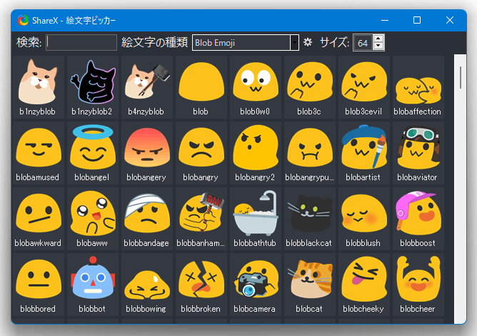Select the blobbot robot emoji
Screen dimensions: 477x336
pyautogui.click(x=93, y=285)
